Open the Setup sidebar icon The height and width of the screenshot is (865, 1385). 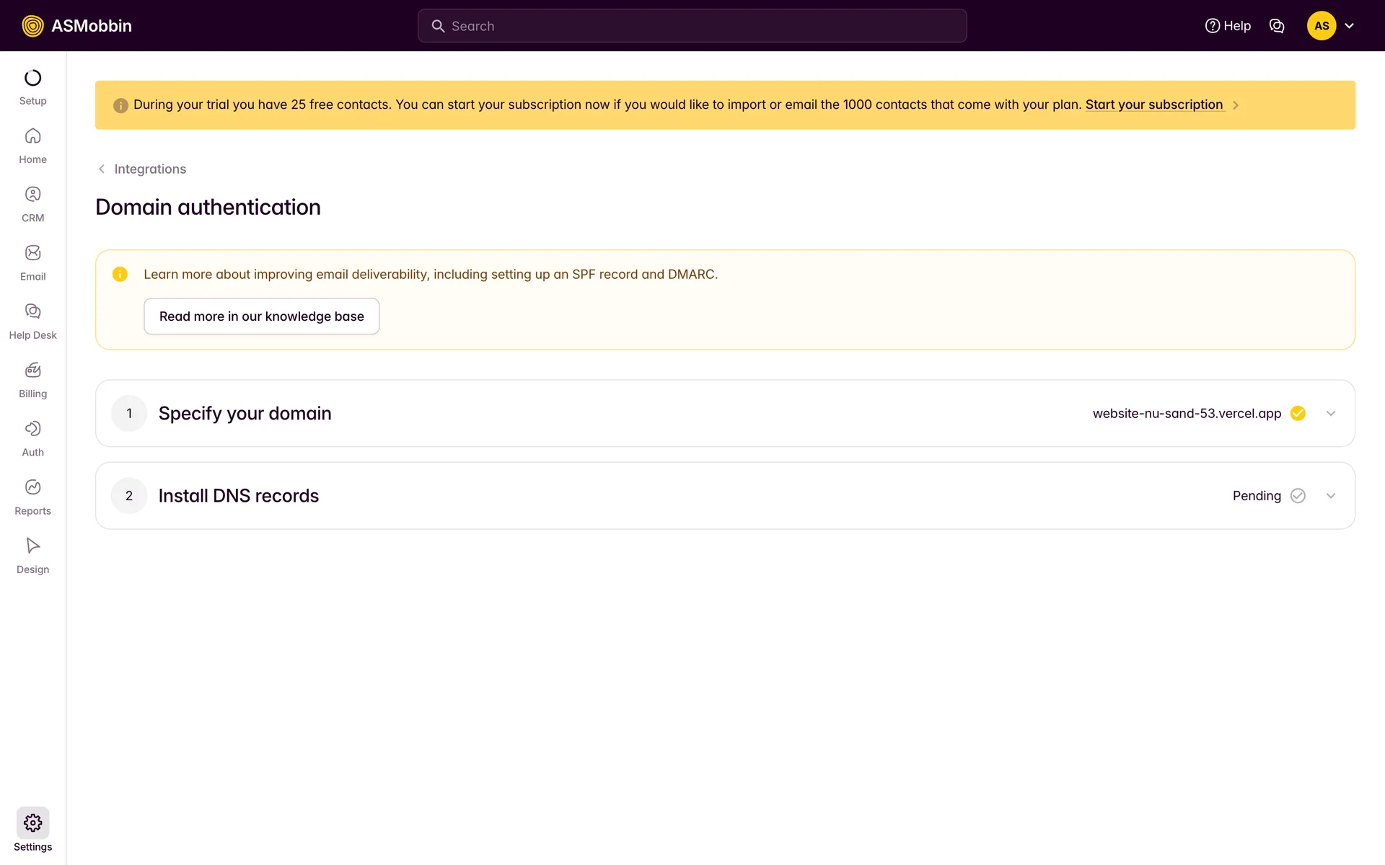32,78
